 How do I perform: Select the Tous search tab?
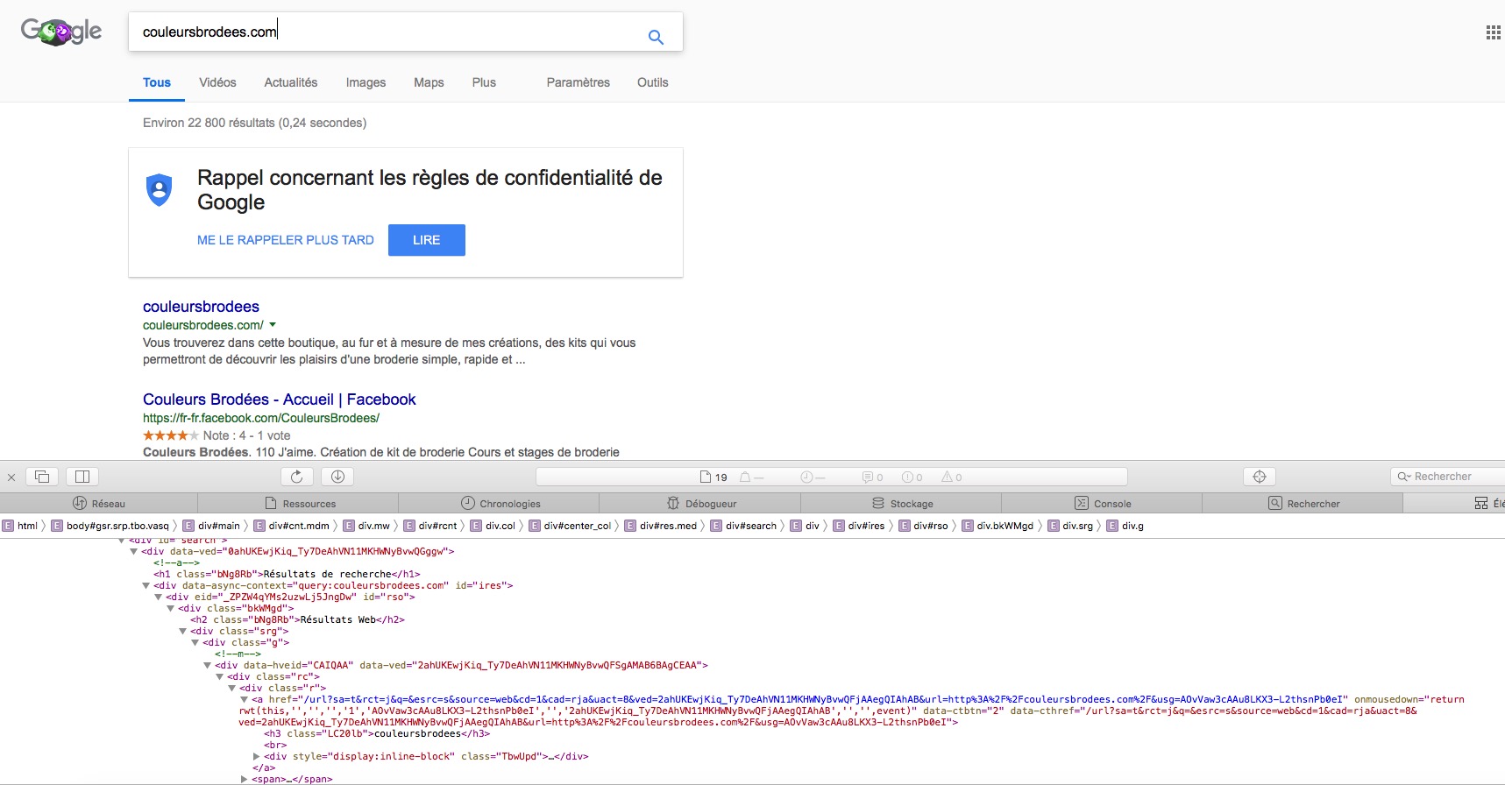(x=157, y=82)
